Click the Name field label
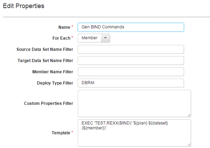 (x=64, y=27)
